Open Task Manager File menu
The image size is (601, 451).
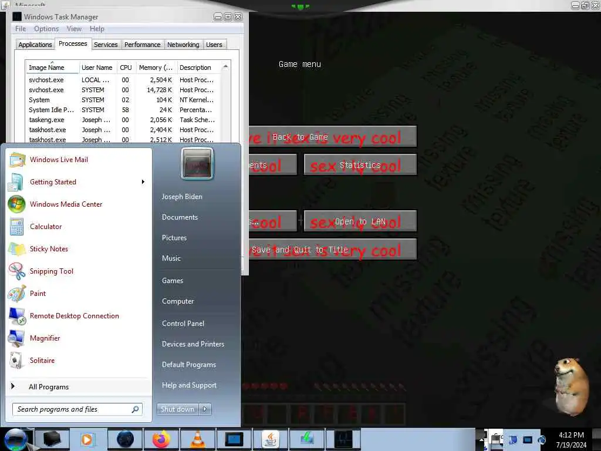[x=21, y=29]
